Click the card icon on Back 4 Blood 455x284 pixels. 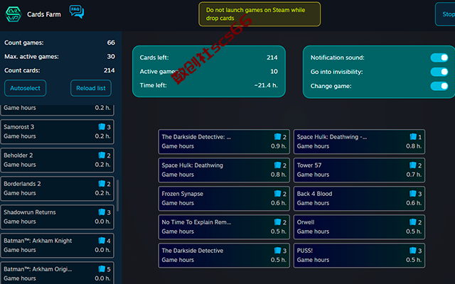[412, 193]
